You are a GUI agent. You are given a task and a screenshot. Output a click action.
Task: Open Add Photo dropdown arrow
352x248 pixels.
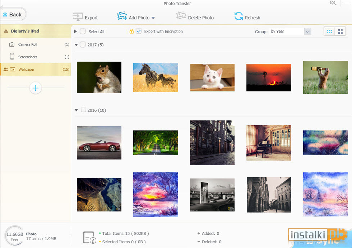click(x=153, y=18)
